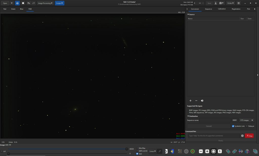This screenshot has width=259, height=156.
Task: Click the green concentric circles icon
Action: pos(192,151)
